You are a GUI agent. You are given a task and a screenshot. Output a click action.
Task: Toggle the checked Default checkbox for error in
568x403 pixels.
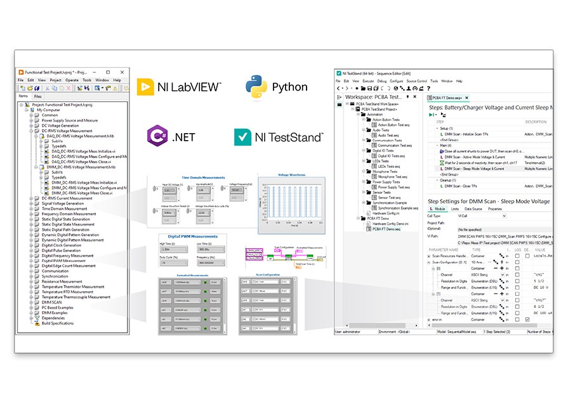pos(527,319)
